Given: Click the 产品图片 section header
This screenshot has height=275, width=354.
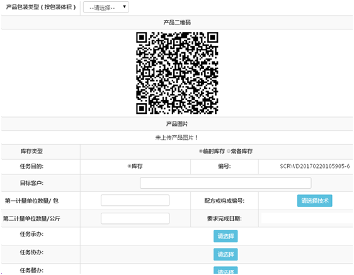Looking at the screenshot, I should pos(177,123).
